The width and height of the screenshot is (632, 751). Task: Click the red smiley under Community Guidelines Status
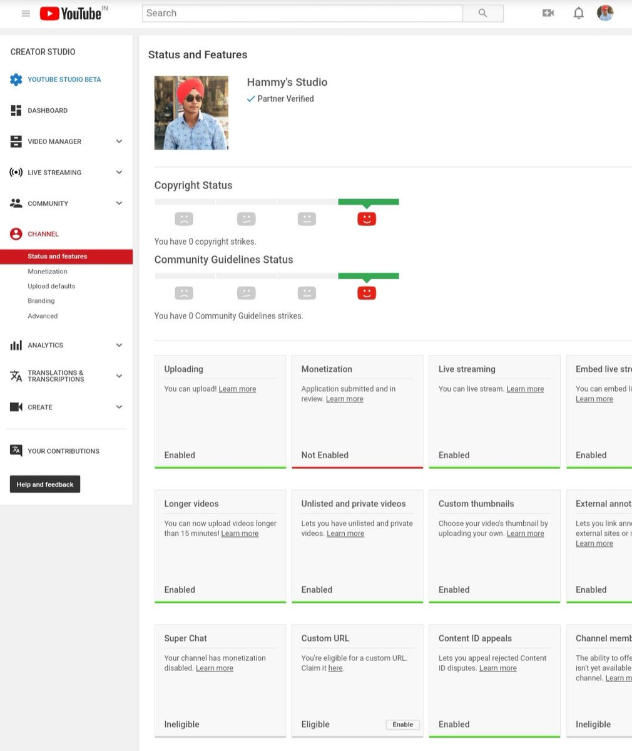(x=367, y=292)
